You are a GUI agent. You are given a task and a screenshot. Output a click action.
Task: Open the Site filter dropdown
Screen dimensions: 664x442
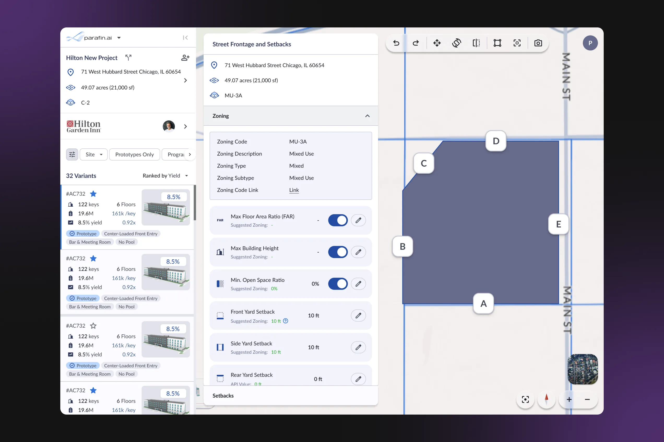pyautogui.click(x=93, y=154)
